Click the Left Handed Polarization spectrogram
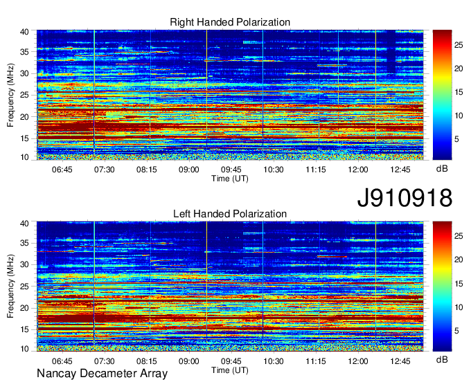The width and height of the screenshot is (471, 382). (x=230, y=286)
